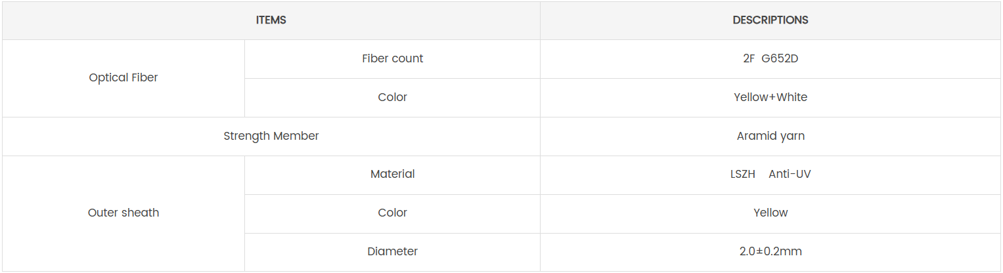Screen dimensions: 1003x273
Task: Click the Color cell under Optical Fiber
Action: [x=392, y=97]
